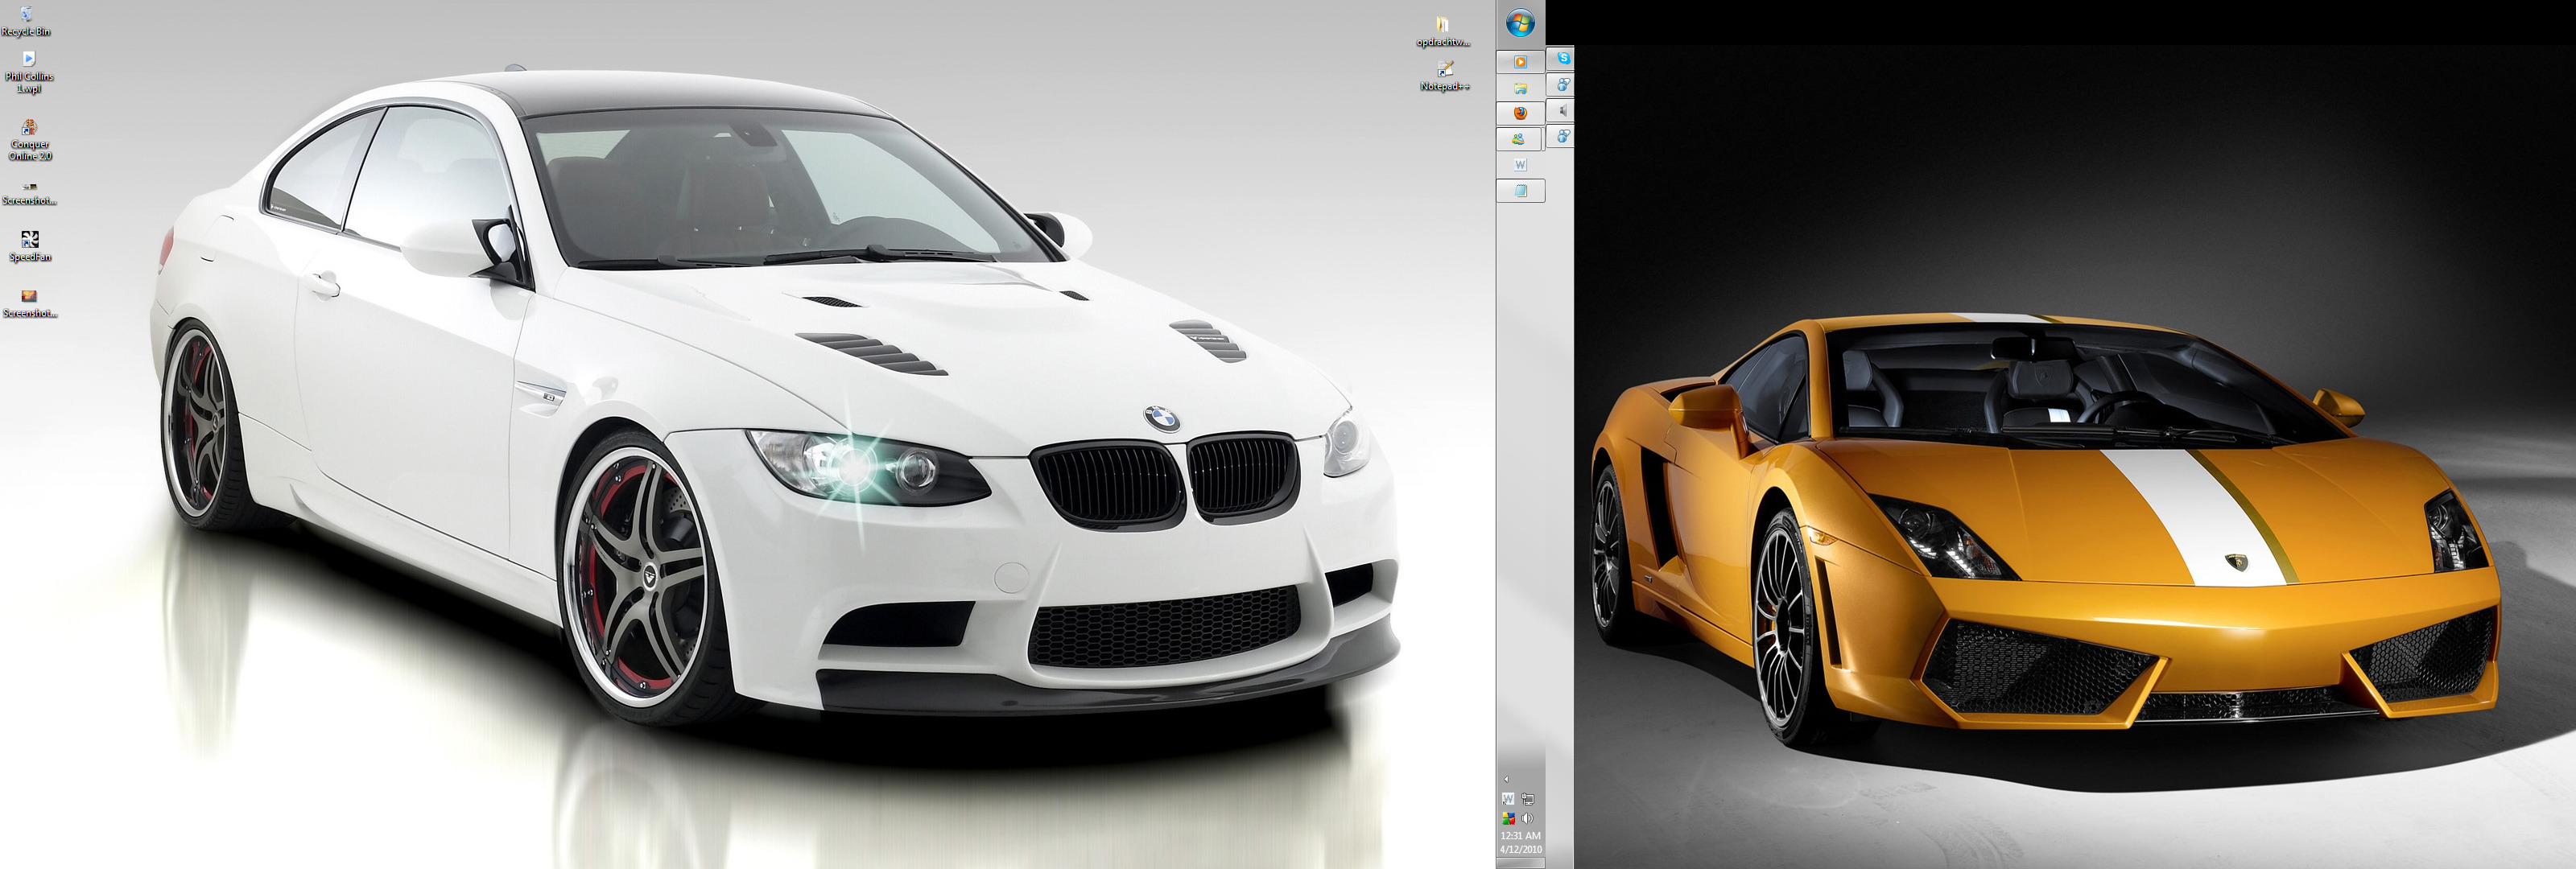Open the Notepad taskbar button
Image resolution: width=2576 pixels, height=869 pixels.
[1520, 190]
